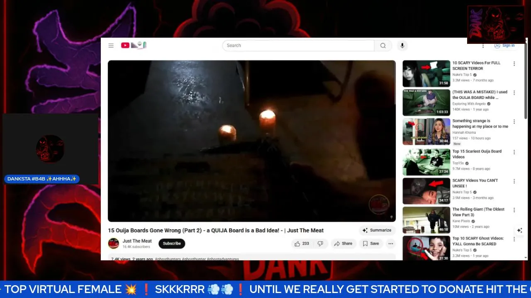The image size is (531, 298).
Task: Open the settings three-dot menu near Sign in
Action: coord(483,46)
